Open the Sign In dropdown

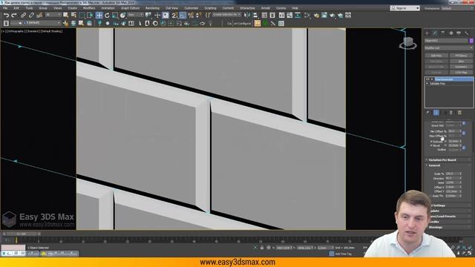tap(405, 8)
